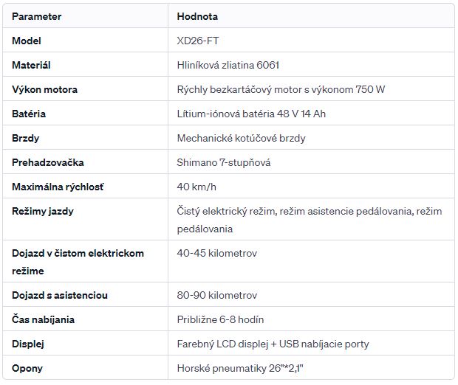Click the Horské pneumatiky tyre value

pos(240,368)
